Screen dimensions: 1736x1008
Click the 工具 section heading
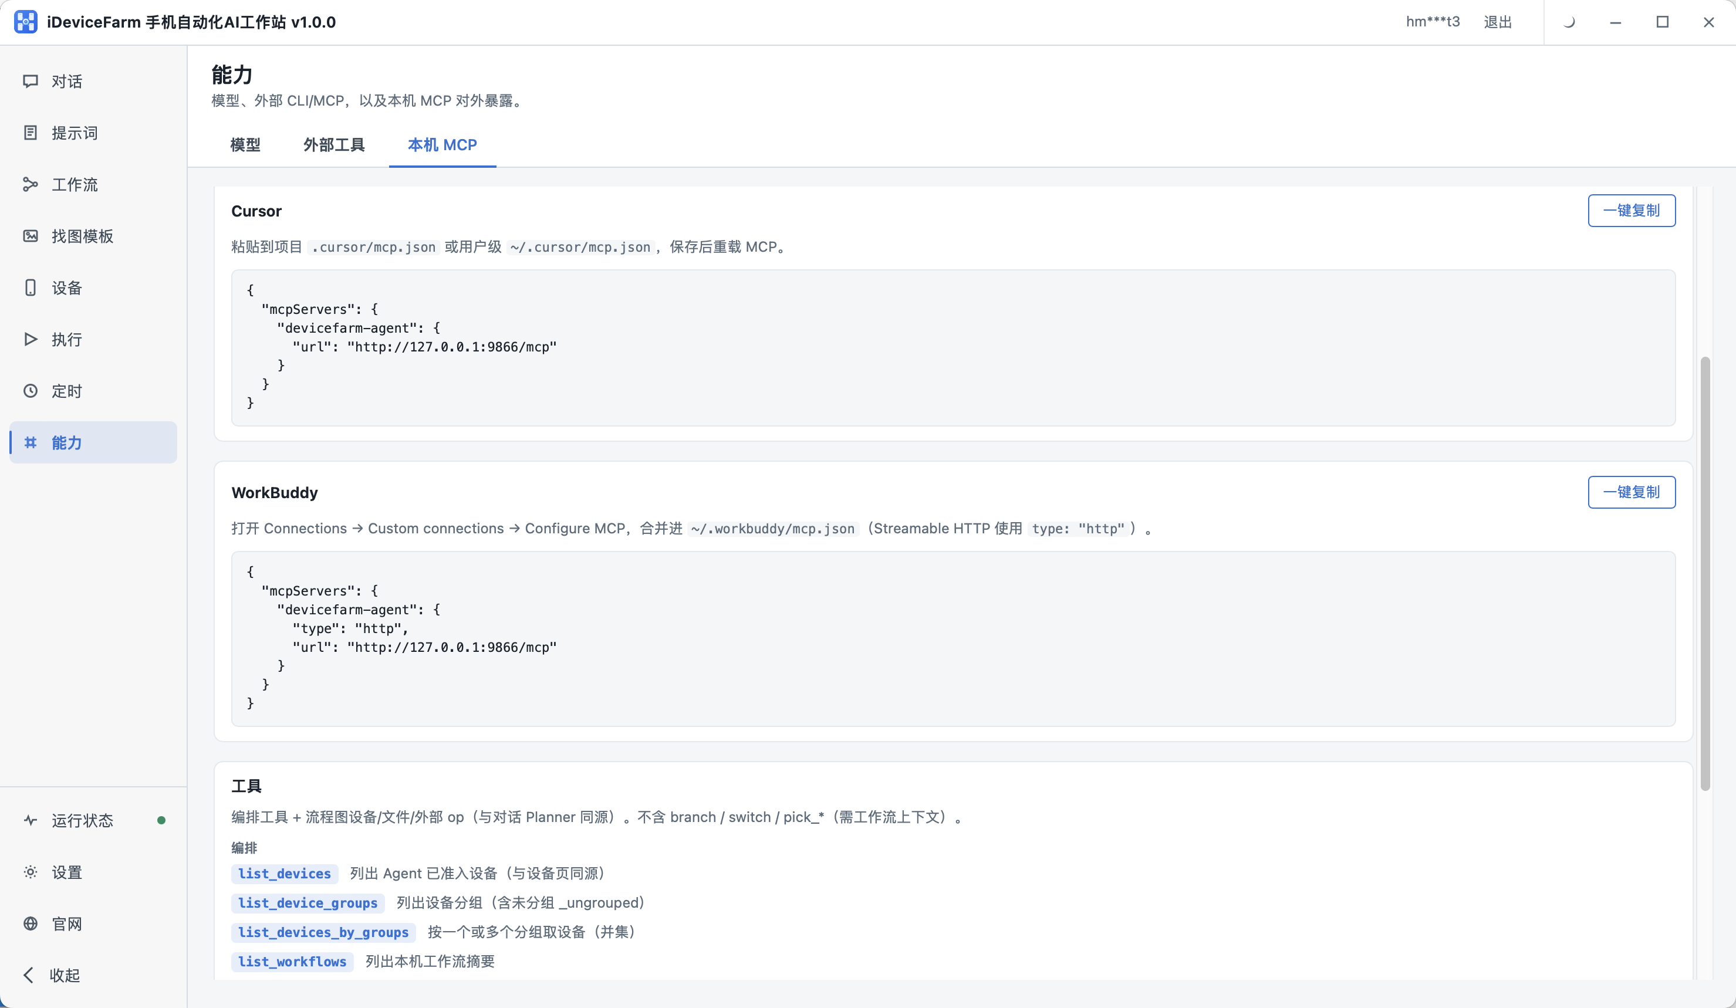(246, 786)
